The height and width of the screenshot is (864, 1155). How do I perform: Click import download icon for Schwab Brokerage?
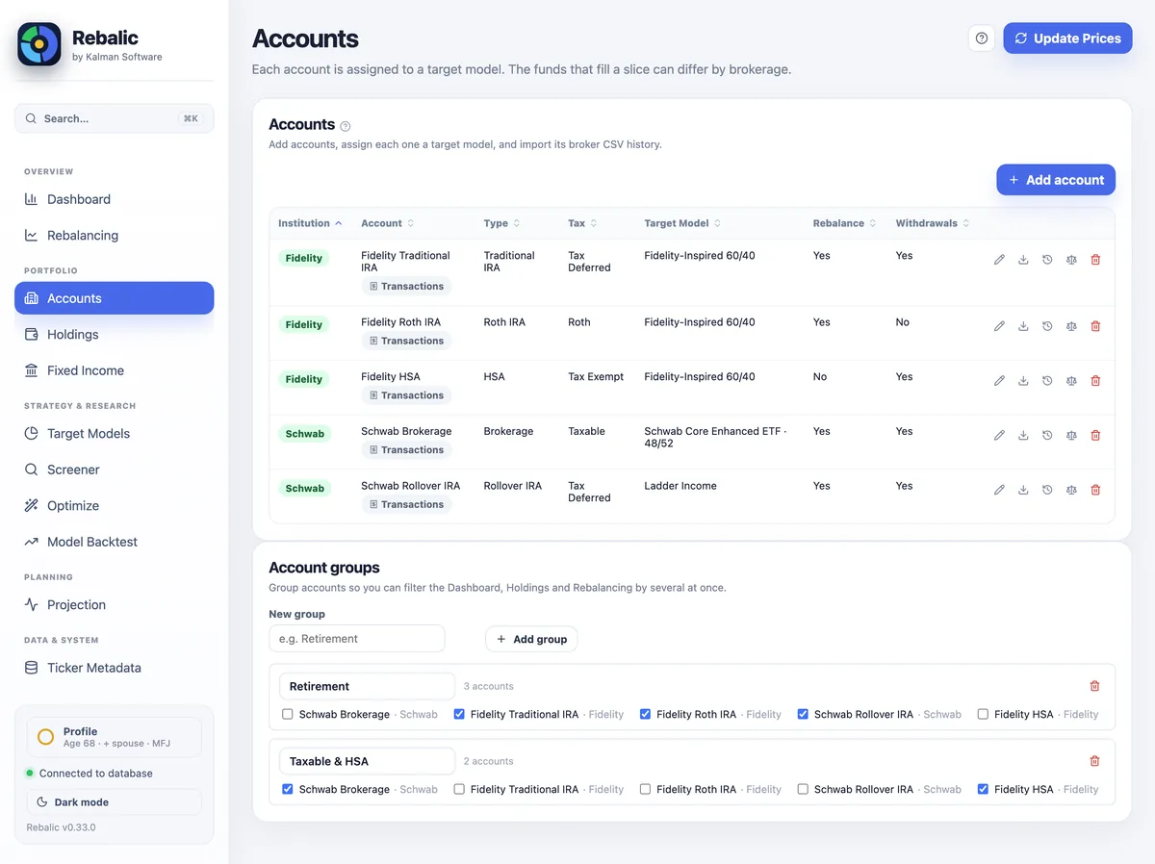coord(1023,436)
